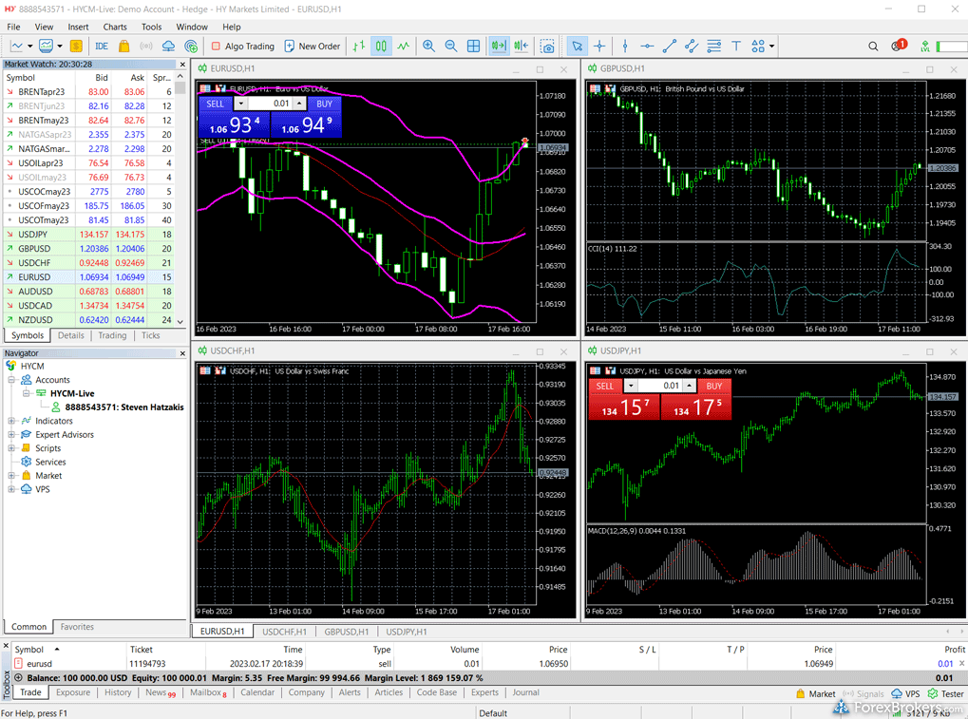Click the Market shopping bag toolbar icon
Image resolution: width=968 pixels, height=719 pixels.
(x=124, y=47)
